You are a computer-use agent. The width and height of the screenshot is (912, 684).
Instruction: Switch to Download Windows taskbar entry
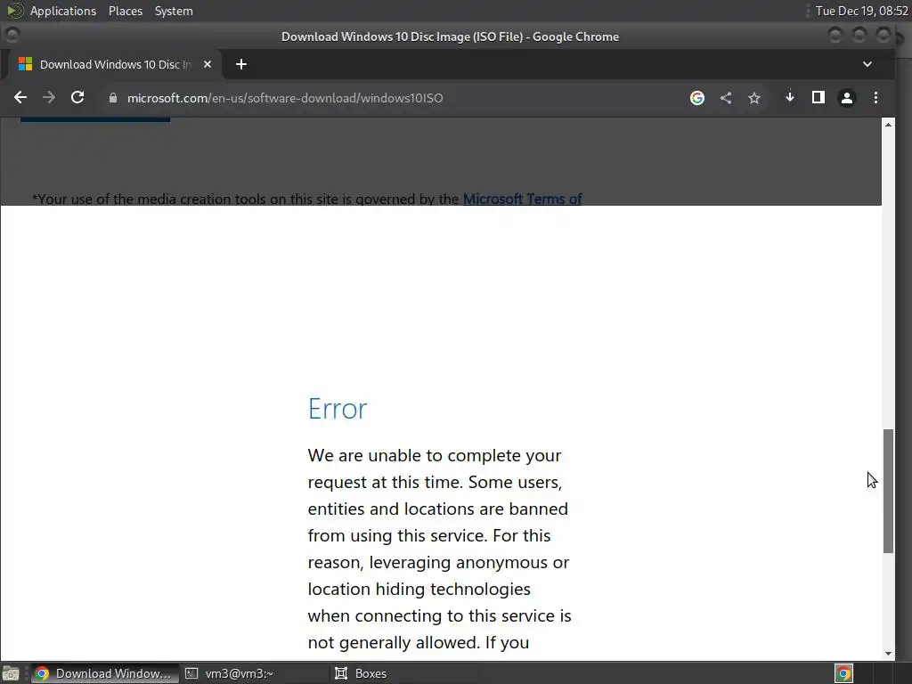point(105,673)
